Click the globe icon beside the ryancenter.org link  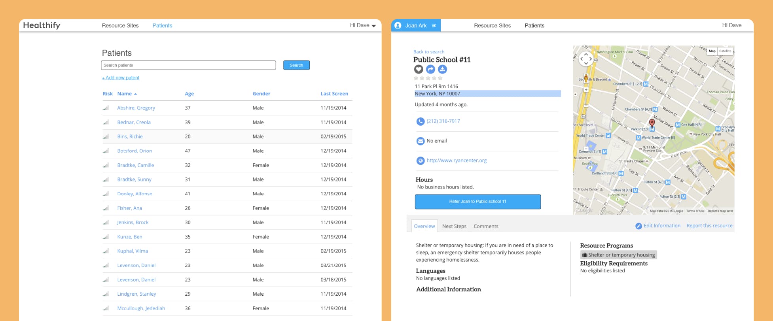[421, 160]
